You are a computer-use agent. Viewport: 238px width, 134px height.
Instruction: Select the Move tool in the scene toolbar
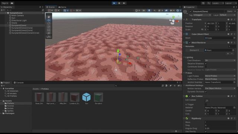[x=49, y=20]
